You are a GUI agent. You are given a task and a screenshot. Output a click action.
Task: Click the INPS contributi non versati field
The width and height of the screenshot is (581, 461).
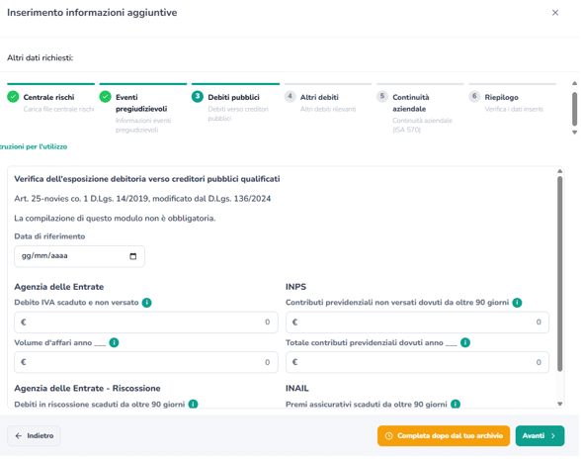pyautogui.click(x=417, y=323)
